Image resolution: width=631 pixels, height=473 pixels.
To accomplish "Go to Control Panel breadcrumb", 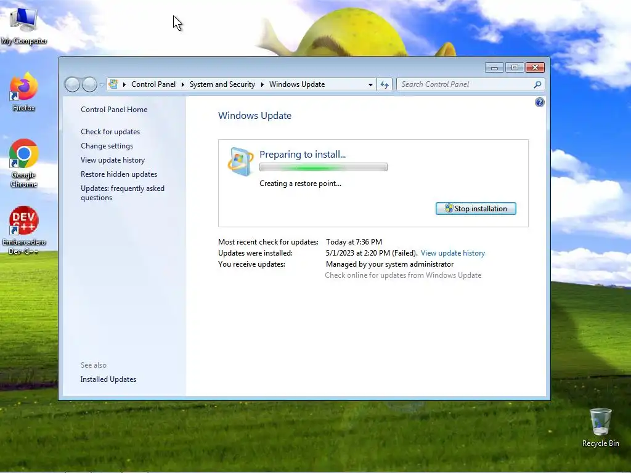I will pyautogui.click(x=153, y=84).
